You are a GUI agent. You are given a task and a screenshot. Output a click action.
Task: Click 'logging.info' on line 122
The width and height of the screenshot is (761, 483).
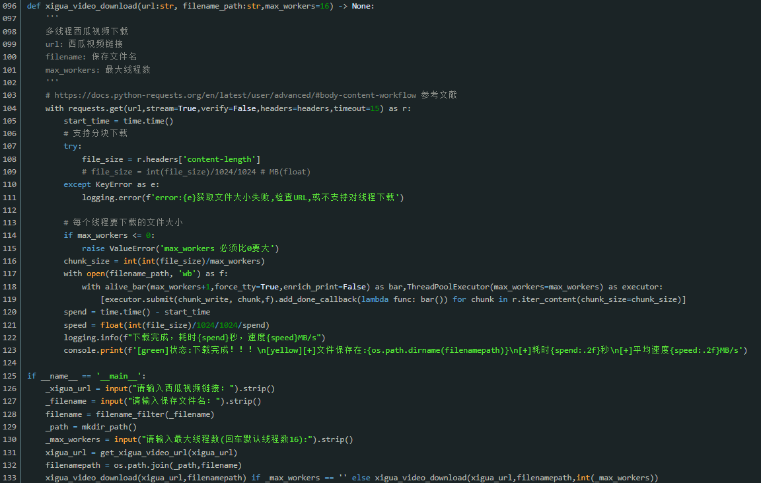point(91,338)
